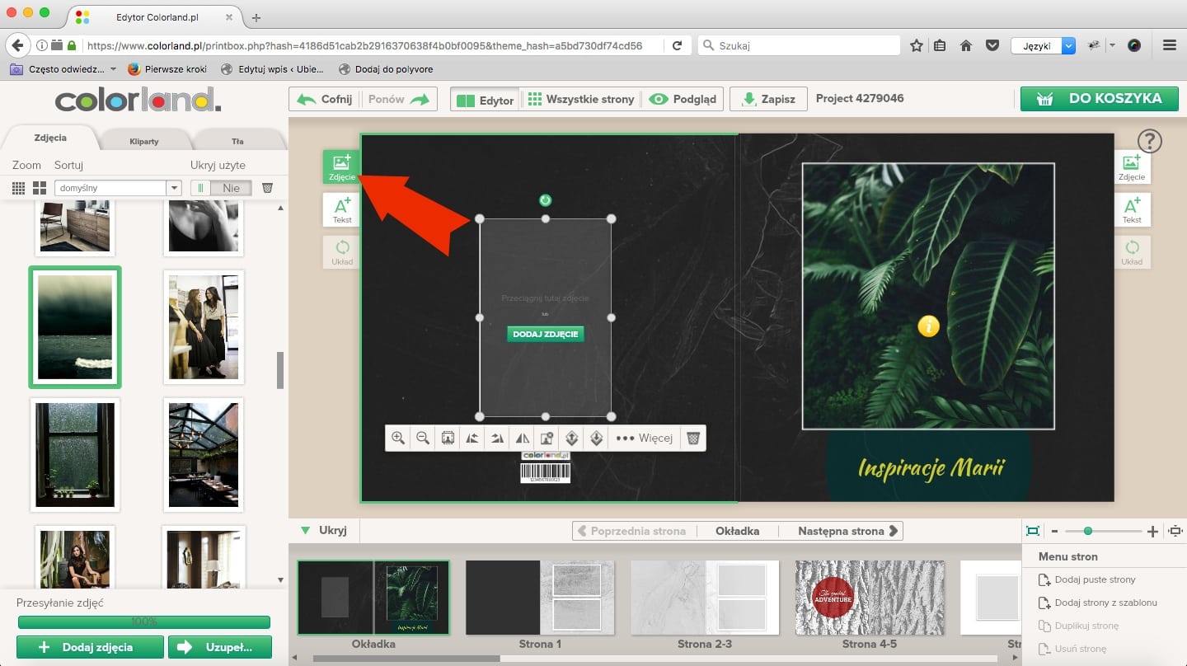This screenshot has width=1187, height=666.
Task: Click the zoom-in magnifier in the photo toolbar
Action: 398,439
